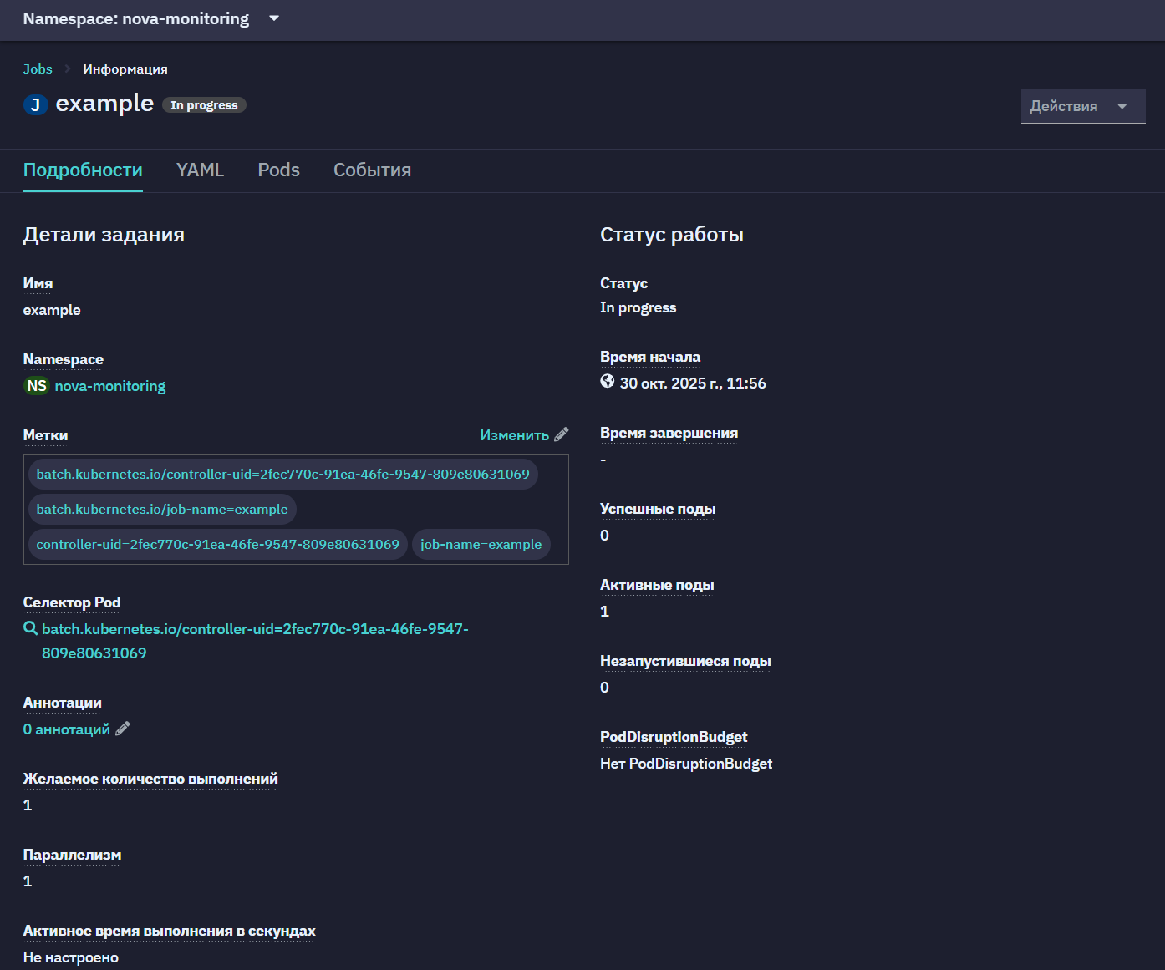Click the Информация breadcrumb text
Viewport: 1165px width, 970px height.
(x=125, y=69)
